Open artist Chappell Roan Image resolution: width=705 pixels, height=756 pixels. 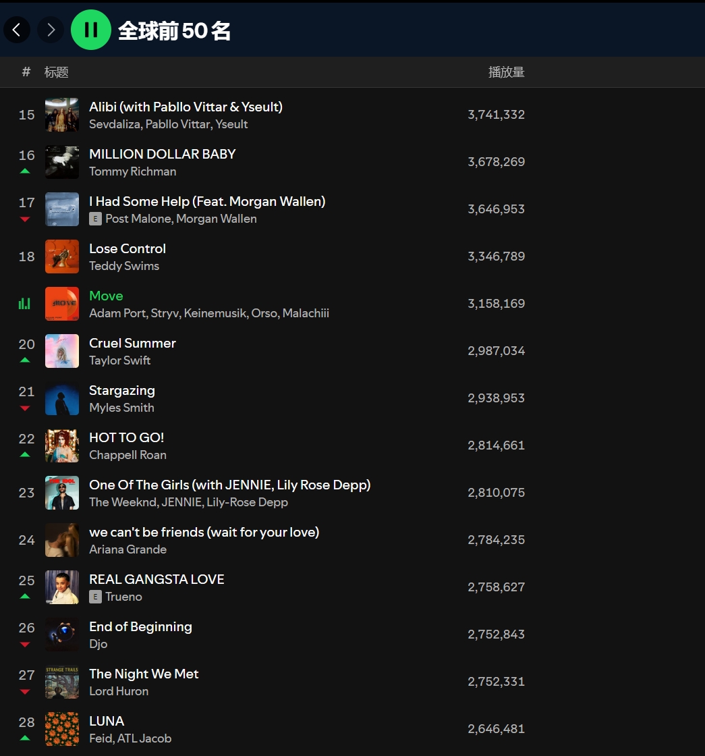click(128, 455)
